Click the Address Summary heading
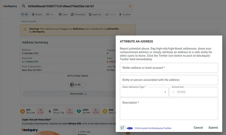Viewport: 226px width, 135px height. [35, 42]
